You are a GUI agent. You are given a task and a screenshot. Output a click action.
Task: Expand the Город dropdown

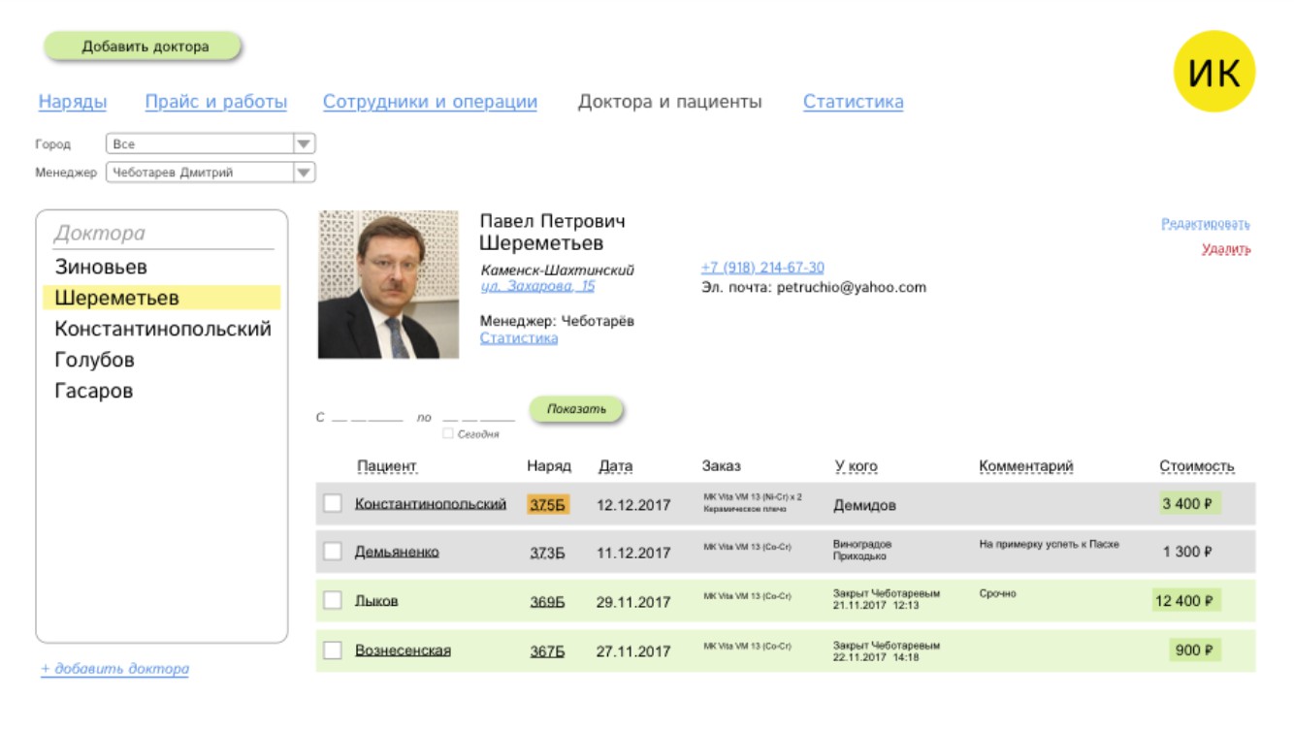pos(210,144)
